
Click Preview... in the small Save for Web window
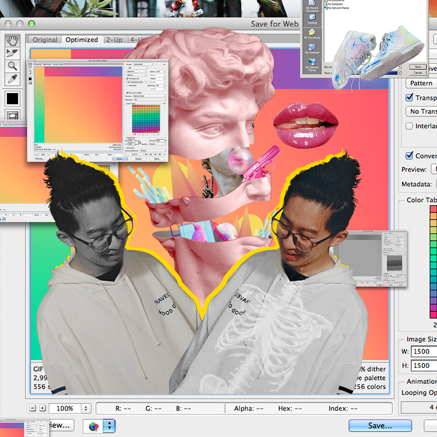tap(40, 159)
